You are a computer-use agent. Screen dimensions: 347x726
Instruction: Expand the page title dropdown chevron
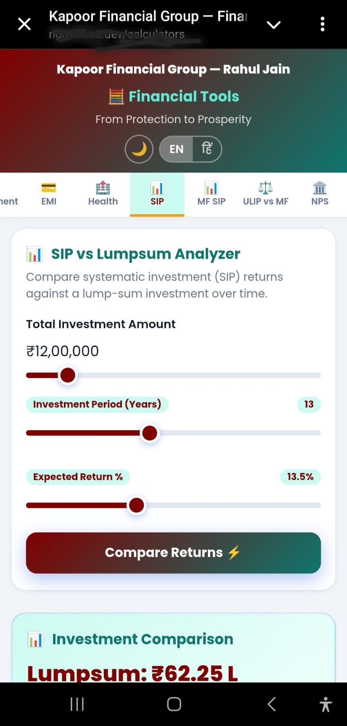coord(274,25)
